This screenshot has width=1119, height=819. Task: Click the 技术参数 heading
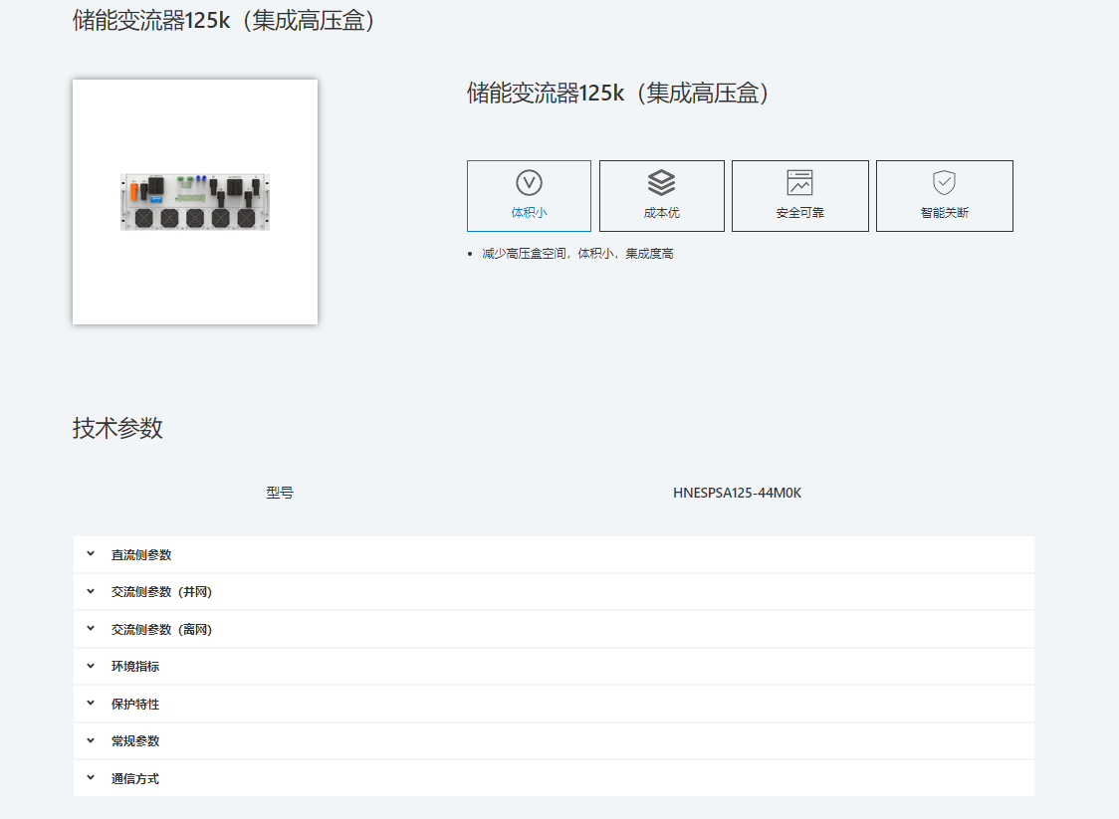click(x=114, y=428)
